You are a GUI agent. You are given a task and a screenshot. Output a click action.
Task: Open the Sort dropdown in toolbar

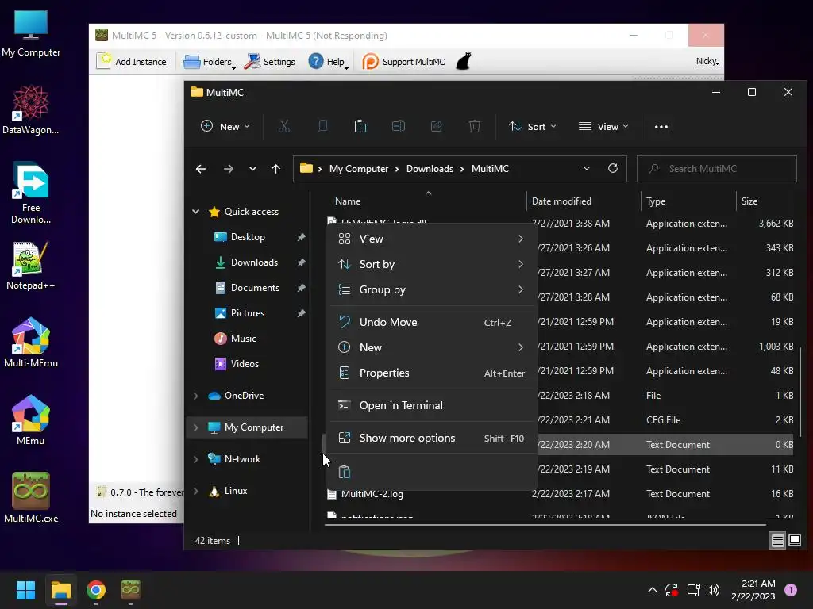click(533, 126)
